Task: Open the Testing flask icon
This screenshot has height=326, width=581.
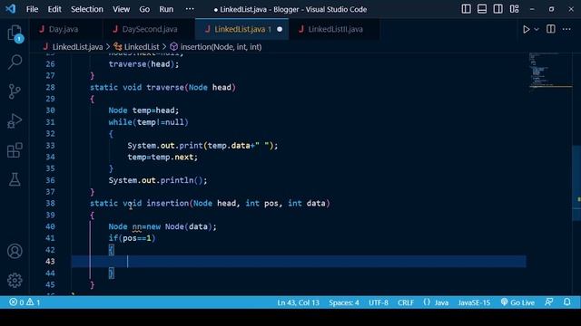Action: pyautogui.click(x=15, y=179)
